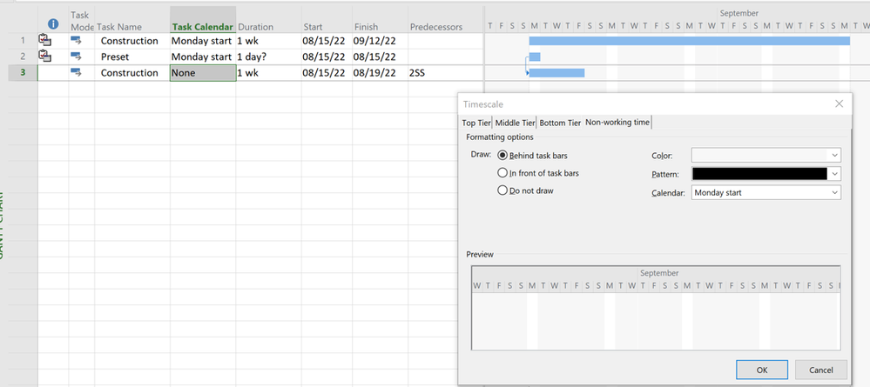Click the Start column header
This screenshot has width=870, height=387.
click(327, 20)
